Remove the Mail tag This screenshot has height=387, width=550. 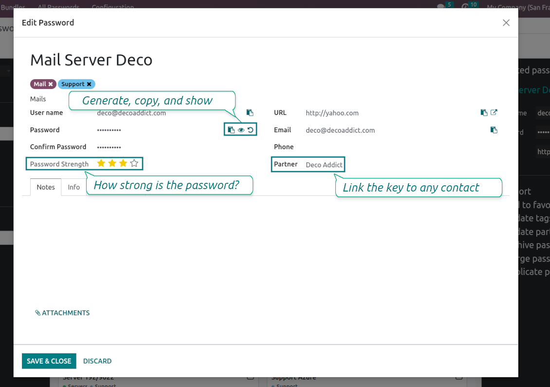click(51, 84)
